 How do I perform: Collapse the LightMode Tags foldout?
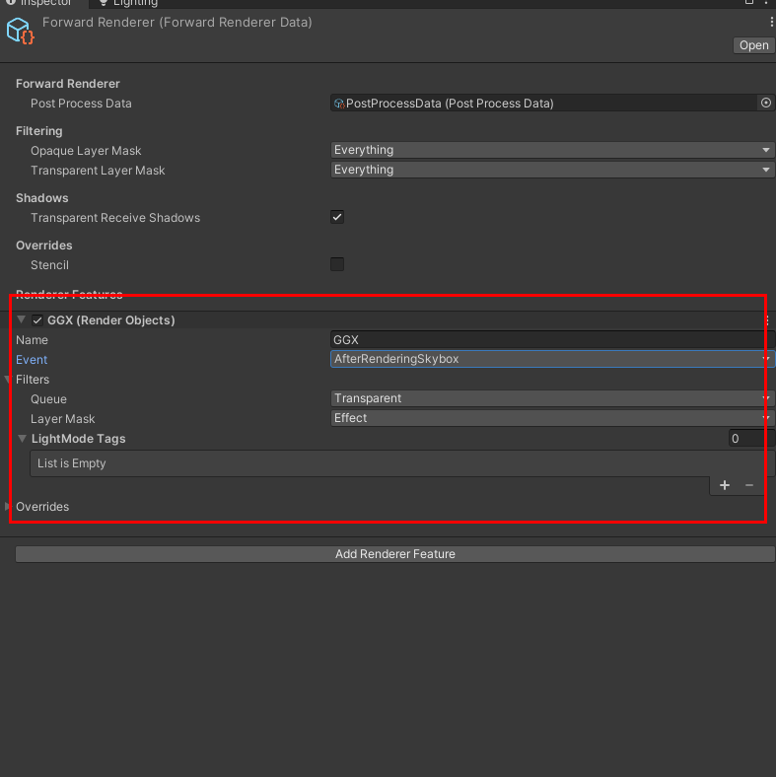click(23, 439)
